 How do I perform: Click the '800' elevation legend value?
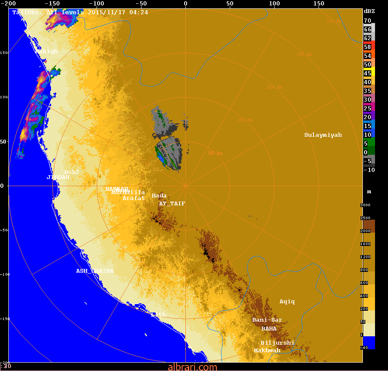click(364, 270)
